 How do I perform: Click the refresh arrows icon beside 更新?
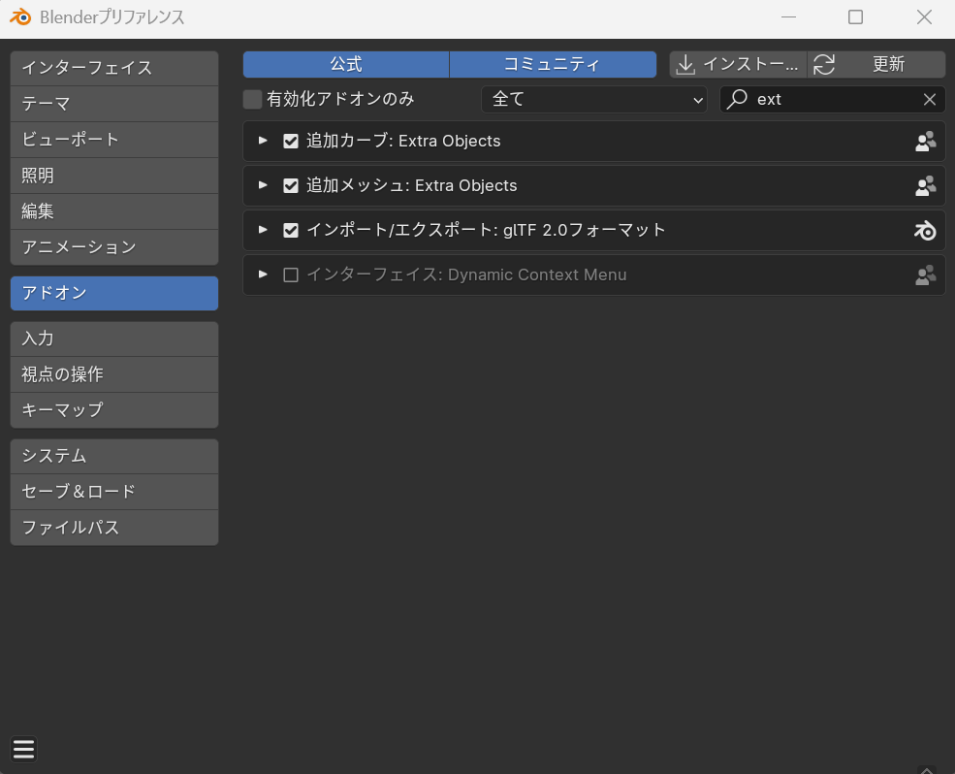(824, 65)
